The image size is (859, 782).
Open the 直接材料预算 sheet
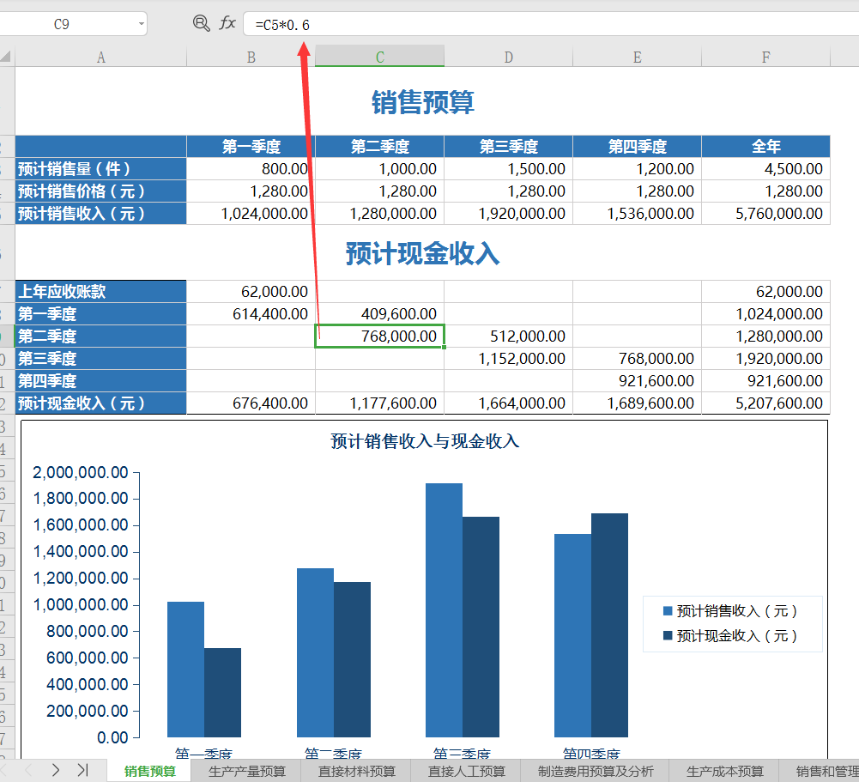tap(354, 772)
